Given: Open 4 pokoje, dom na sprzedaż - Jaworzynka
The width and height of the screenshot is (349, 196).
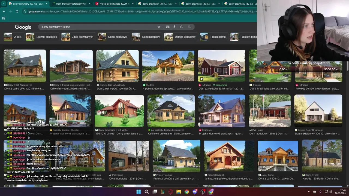Looking at the screenshot, I should (168, 89).
